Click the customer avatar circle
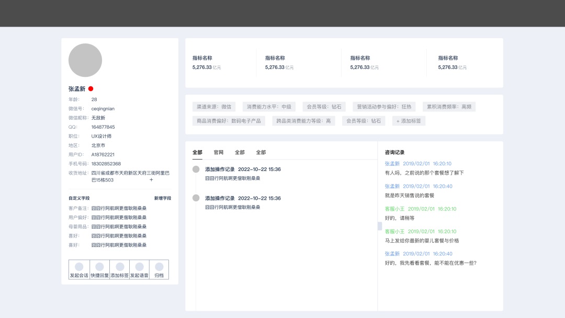This screenshot has width=565, height=318. pyautogui.click(x=85, y=60)
